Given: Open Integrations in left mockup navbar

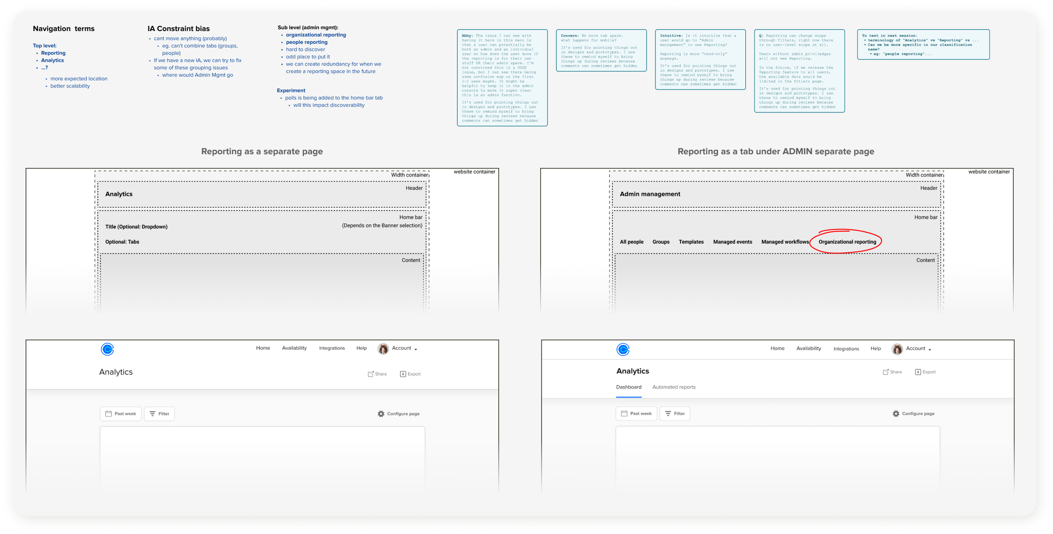Looking at the screenshot, I should tap(332, 348).
